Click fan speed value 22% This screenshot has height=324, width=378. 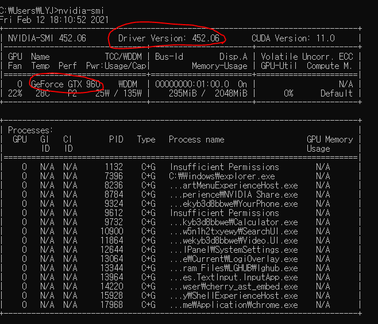click(x=15, y=93)
